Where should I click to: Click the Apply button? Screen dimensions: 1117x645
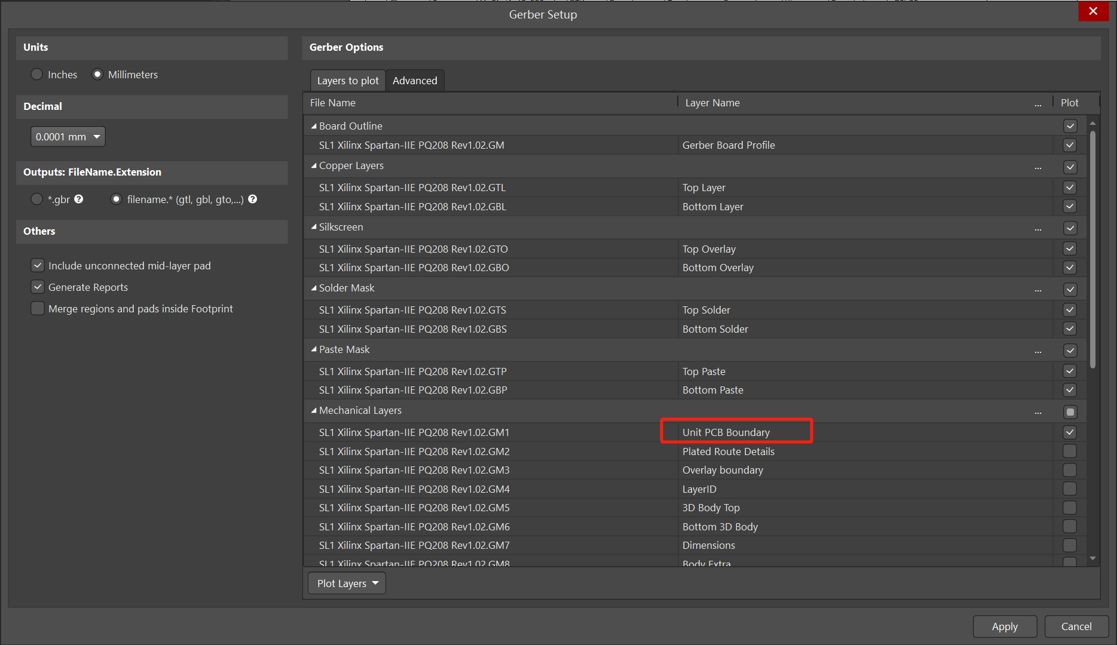(x=1005, y=626)
